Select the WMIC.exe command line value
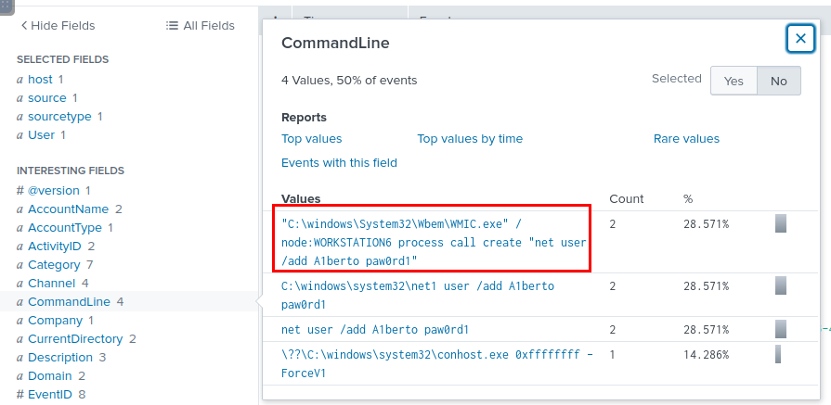Viewport: 831px width, 405px height. 434,239
